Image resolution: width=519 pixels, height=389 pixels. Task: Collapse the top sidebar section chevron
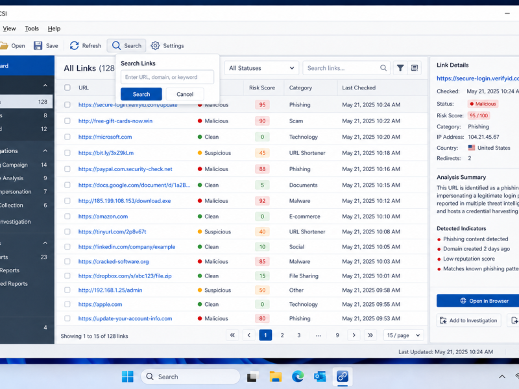coord(45,86)
